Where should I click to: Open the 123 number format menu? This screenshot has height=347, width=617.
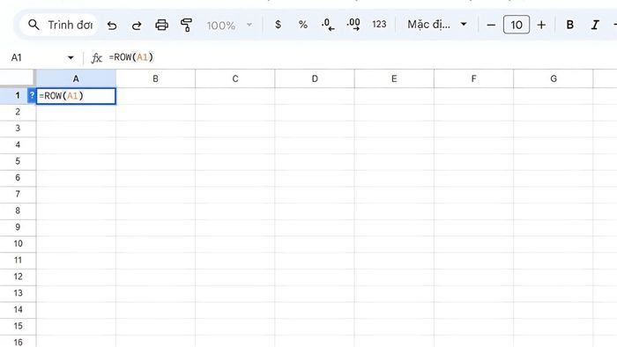click(379, 25)
